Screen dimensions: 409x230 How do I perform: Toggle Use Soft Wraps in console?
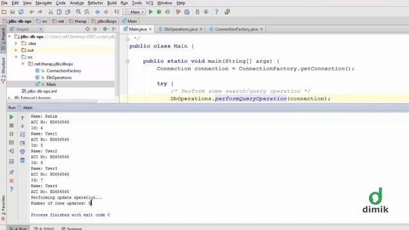tap(22, 135)
